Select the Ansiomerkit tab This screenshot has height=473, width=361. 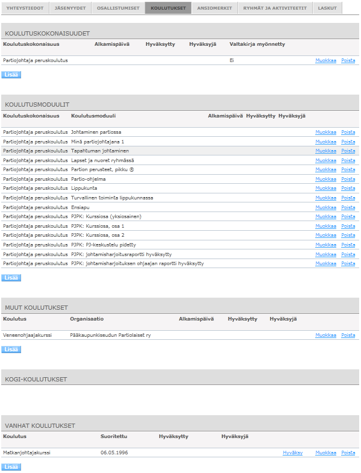point(215,8)
